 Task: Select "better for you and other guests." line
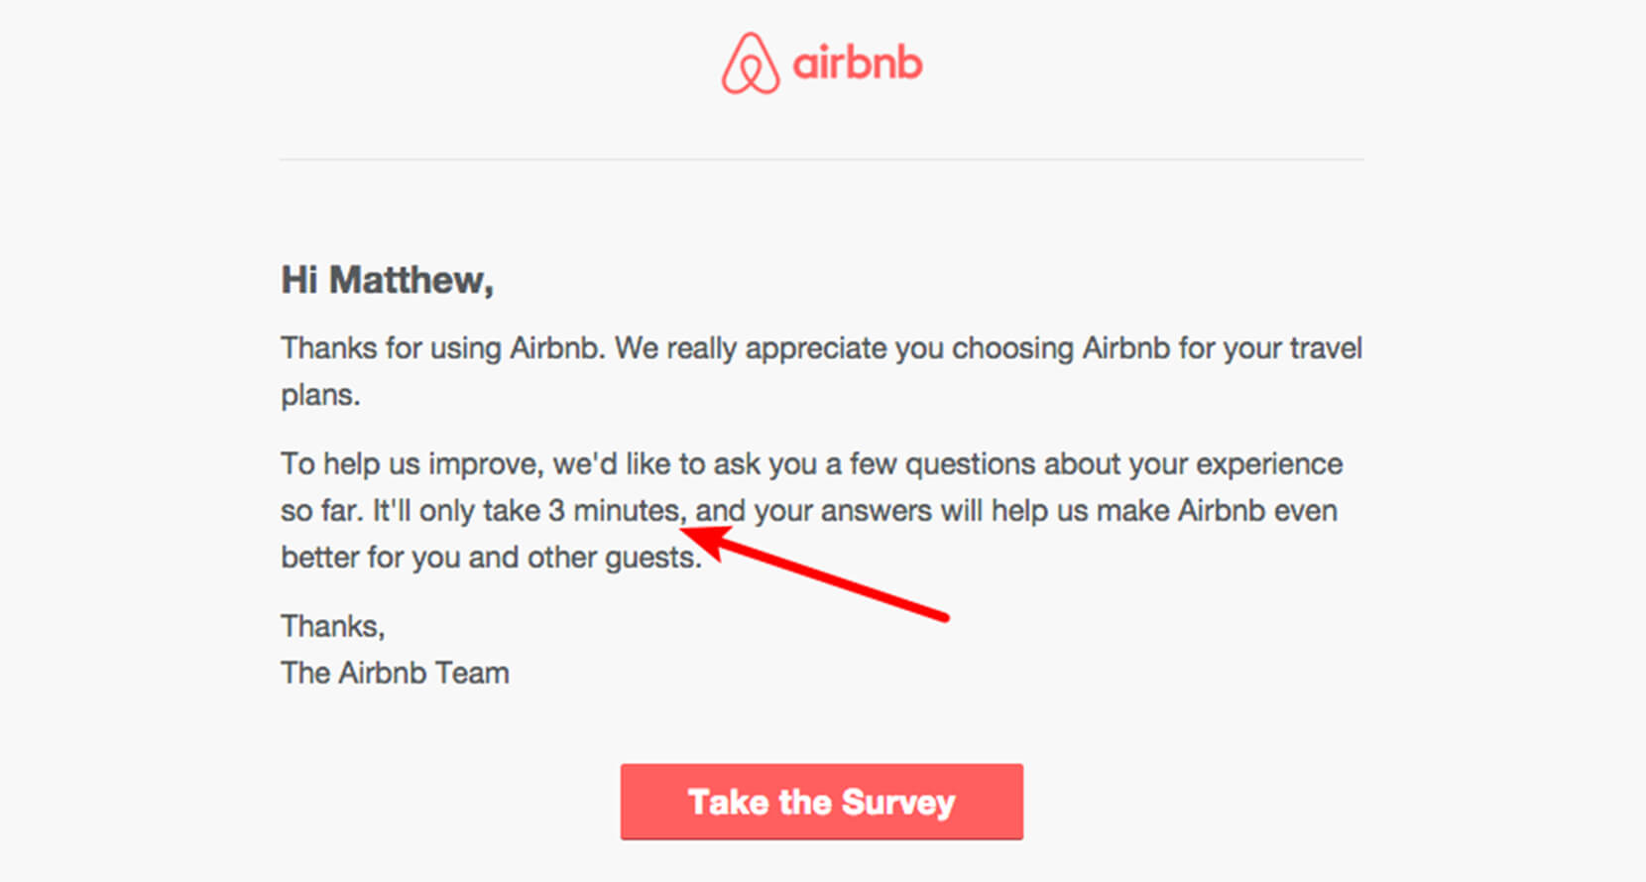coord(491,558)
